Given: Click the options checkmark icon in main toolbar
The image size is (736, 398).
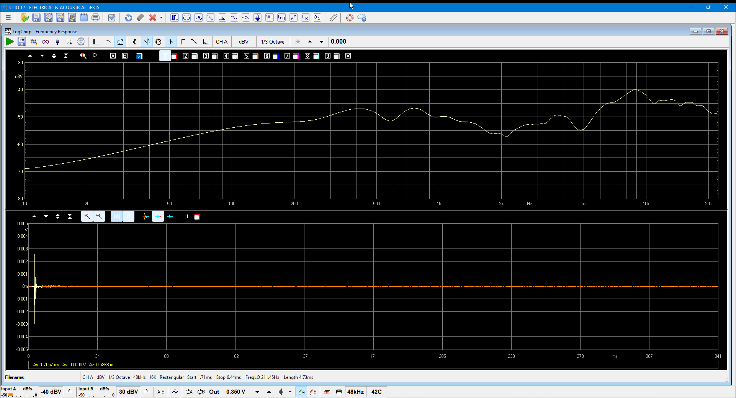Looking at the screenshot, I should click(x=112, y=18).
